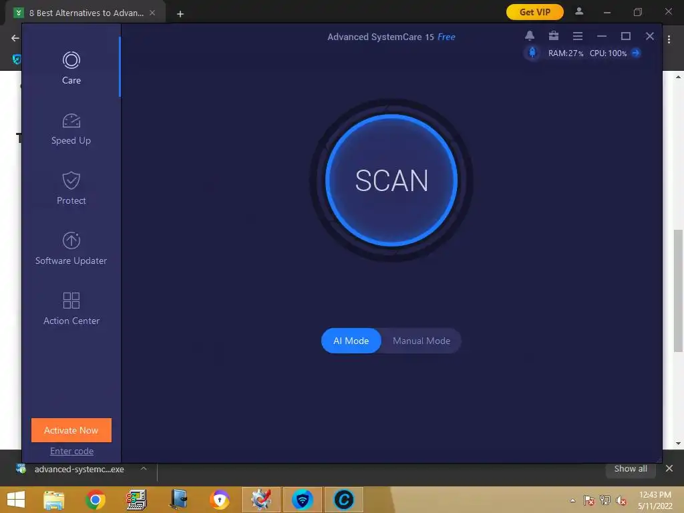The image size is (684, 513).
Task: Switch to Manual Mode
Action: (x=421, y=341)
